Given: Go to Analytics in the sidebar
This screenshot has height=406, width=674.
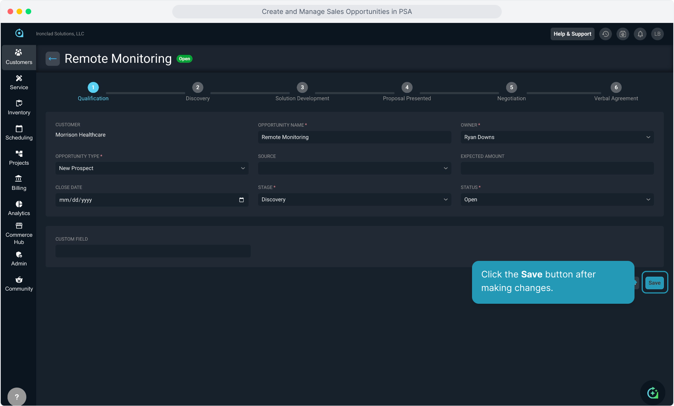Looking at the screenshot, I should pos(19,208).
